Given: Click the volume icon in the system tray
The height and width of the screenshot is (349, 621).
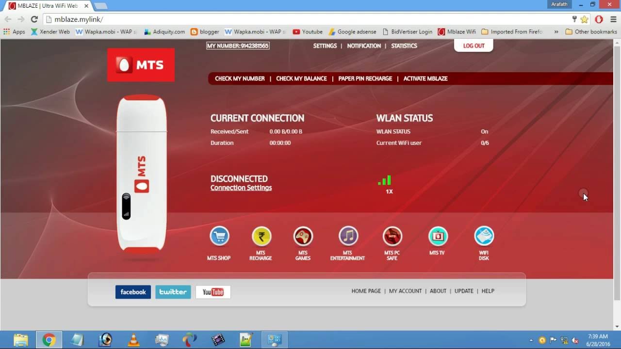Looking at the screenshot, I should point(575,340).
